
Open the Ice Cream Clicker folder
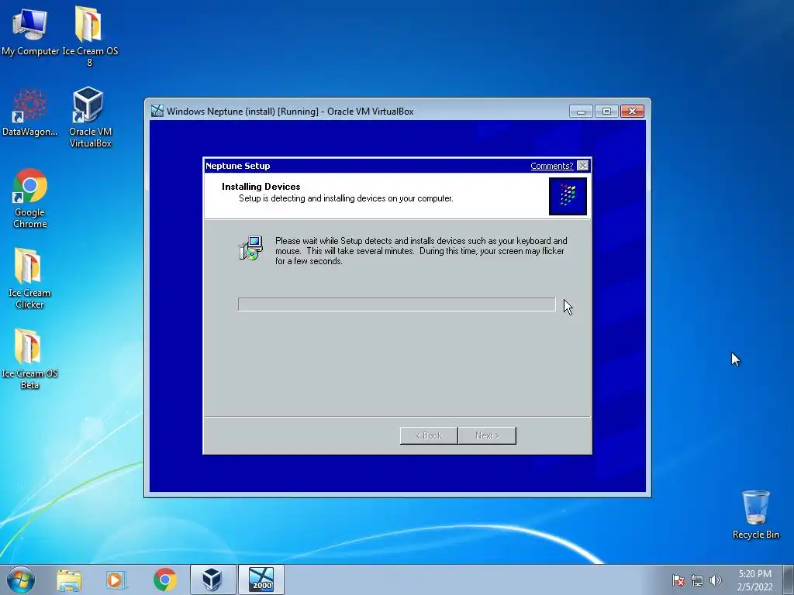(x=29, y=278)
